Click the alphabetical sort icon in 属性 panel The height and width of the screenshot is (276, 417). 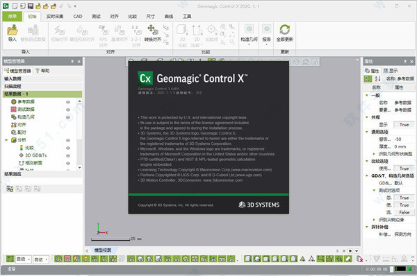click(x=377, y=78)
